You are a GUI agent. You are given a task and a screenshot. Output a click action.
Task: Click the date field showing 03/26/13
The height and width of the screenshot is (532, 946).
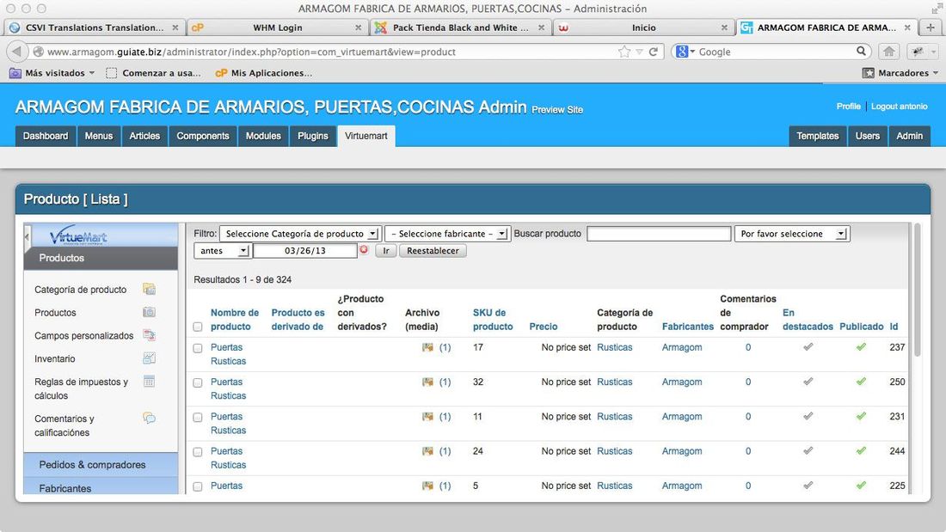click(304, 250)
